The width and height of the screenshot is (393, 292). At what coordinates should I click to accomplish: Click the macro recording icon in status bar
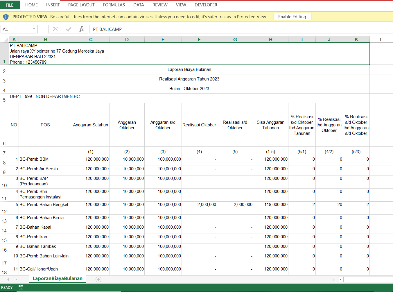coord(21,287)
